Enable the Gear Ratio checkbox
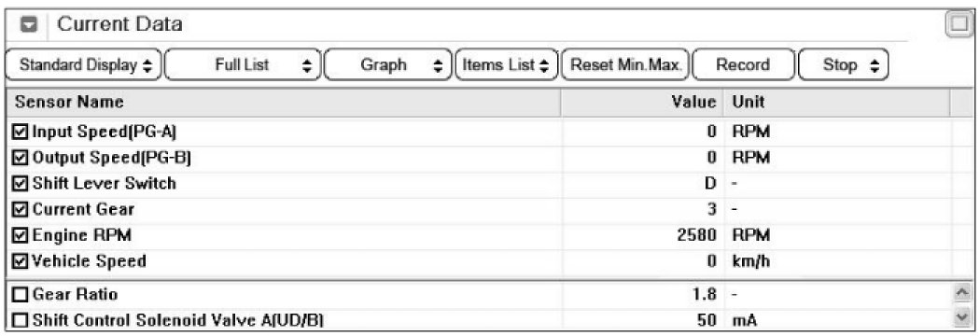The width and height of the screenshot is (980, 336). tap(21, 294)
